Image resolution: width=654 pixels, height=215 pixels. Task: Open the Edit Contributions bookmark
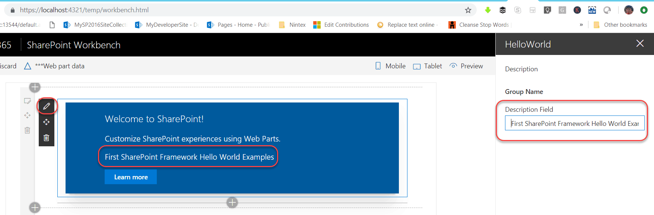point(341,25)
